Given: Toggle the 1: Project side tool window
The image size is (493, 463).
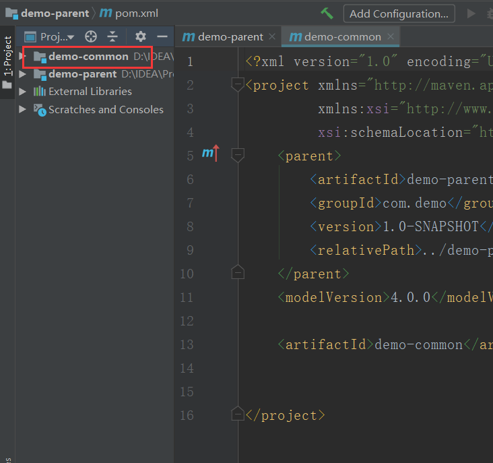Looking at the screenshot, I should click(7, 62).
